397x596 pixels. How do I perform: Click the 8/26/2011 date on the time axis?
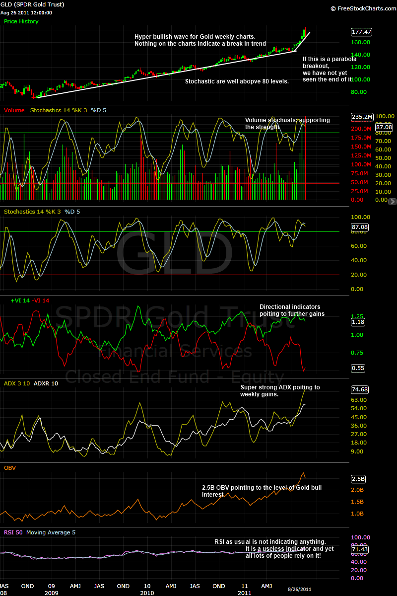(x=300, y=588)
